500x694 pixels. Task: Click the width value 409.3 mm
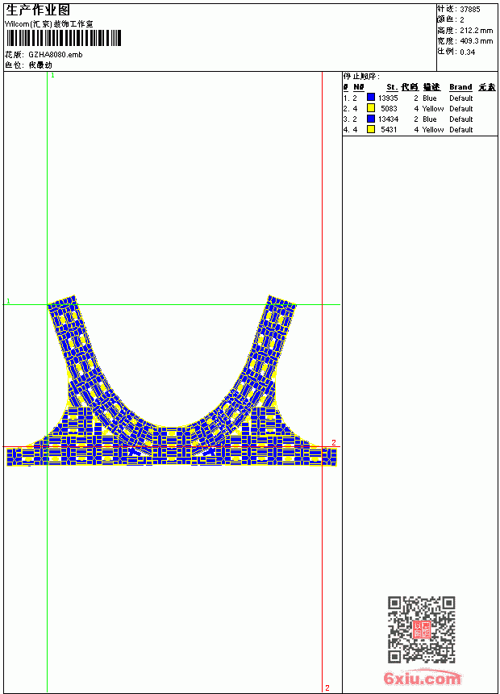[476, 41]
